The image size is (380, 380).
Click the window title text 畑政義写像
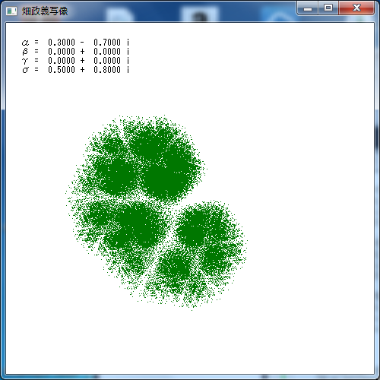45,11
